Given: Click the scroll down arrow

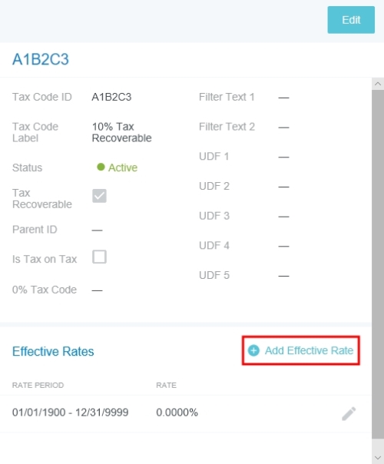Looking at the screenshot, I should point(378,458).
